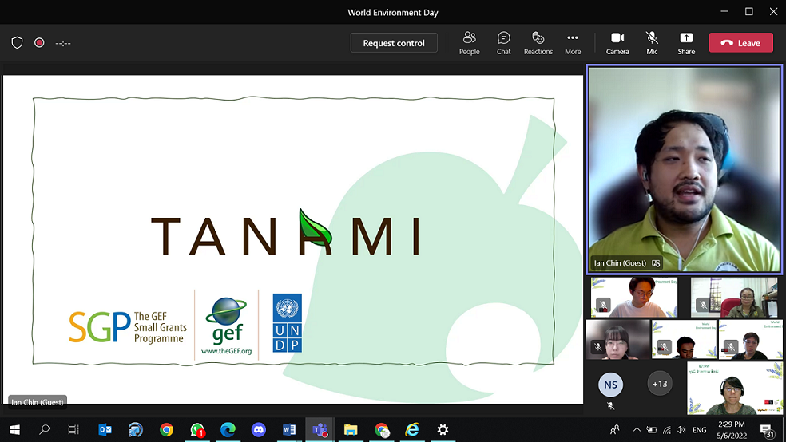The width and height of the screenshot is (786, 442).
Task: Toggle the Camera on
Action: click(617, 43)
